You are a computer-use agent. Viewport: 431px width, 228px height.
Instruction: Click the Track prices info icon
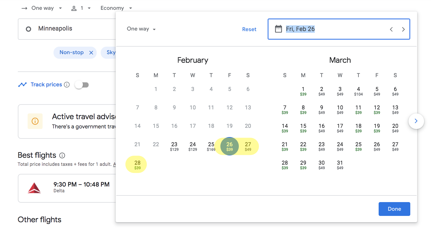[67, 85]
